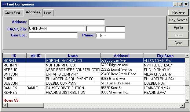Click the READING,PA/ cell
Viewport: 190px width, 112px height.
tap(164, 93)
